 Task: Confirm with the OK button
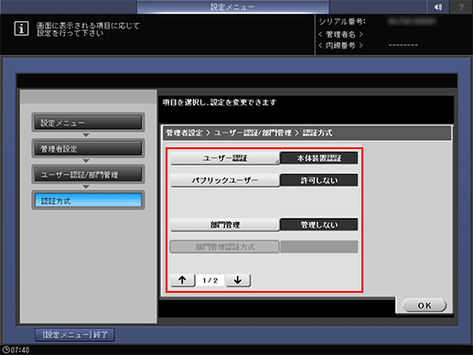(x=425, y=306)
